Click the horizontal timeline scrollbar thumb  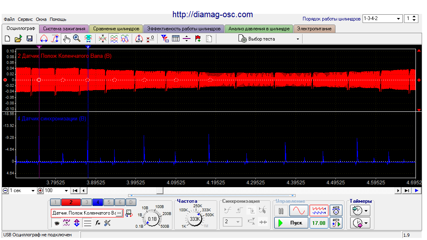point(160,190)
